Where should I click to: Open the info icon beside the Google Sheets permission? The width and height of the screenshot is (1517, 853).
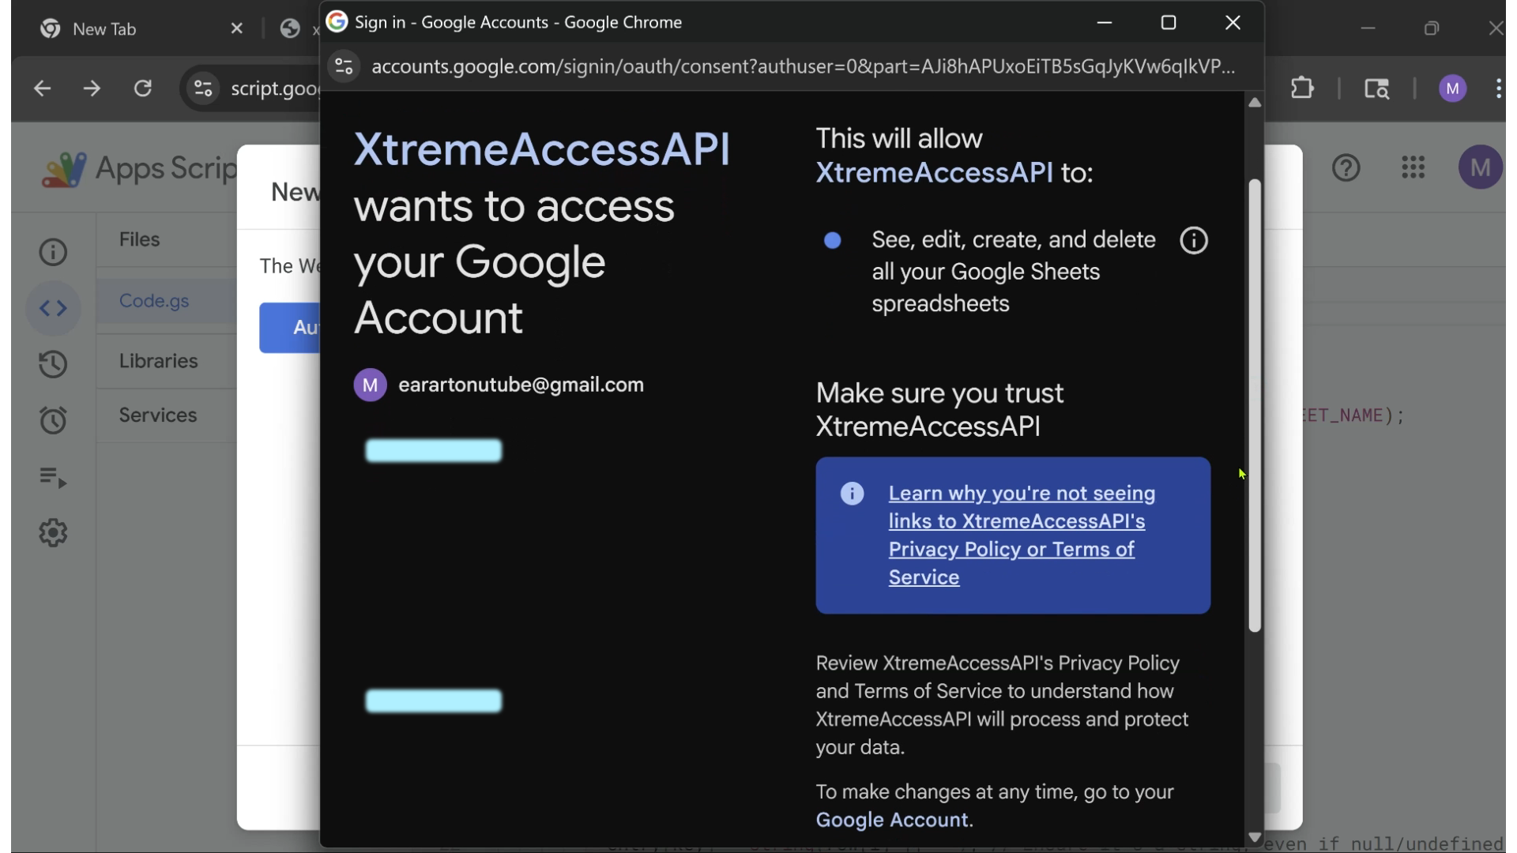(1193, 240)
